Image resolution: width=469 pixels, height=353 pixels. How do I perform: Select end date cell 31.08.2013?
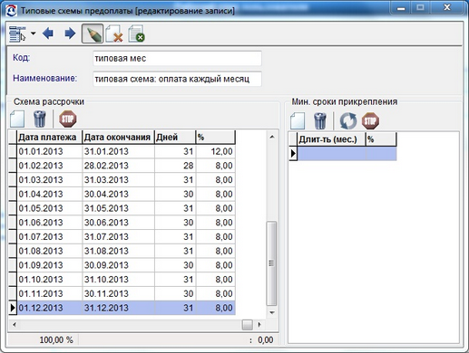[x=118, y=251]
